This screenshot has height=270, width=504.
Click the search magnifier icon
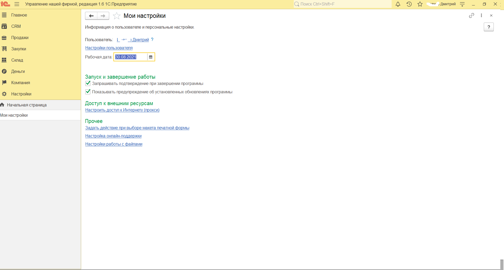pos(297,4)
